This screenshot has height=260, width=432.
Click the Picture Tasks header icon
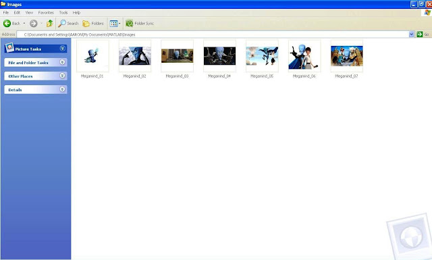[9, 47]
